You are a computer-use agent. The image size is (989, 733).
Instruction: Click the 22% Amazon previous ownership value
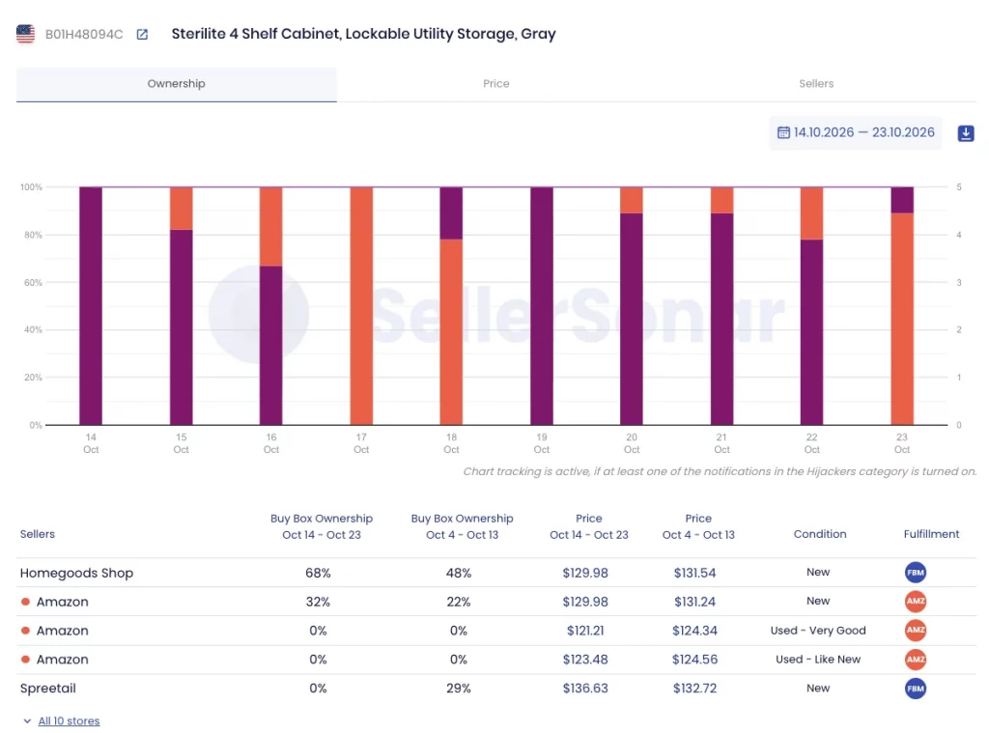click(x=459, y=602)
